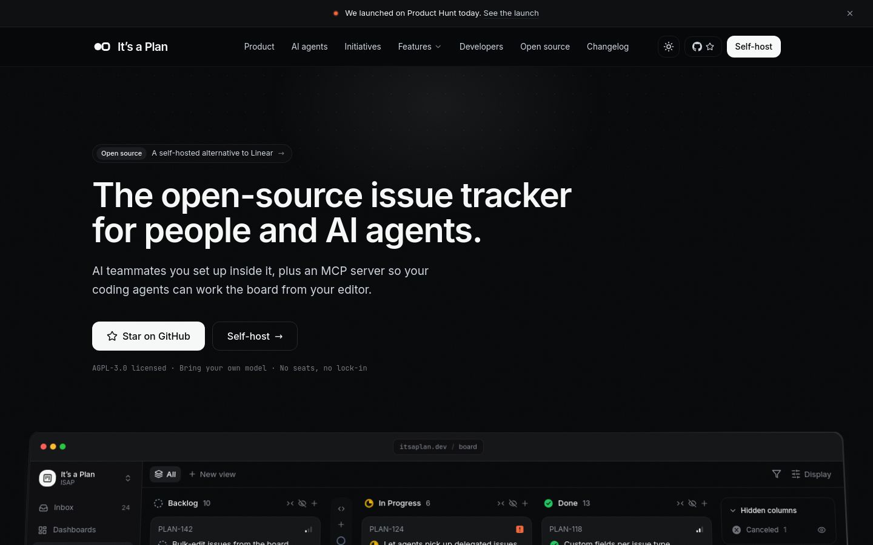
Task: Add an issue to In Progress column
Action: pos(525,503)
